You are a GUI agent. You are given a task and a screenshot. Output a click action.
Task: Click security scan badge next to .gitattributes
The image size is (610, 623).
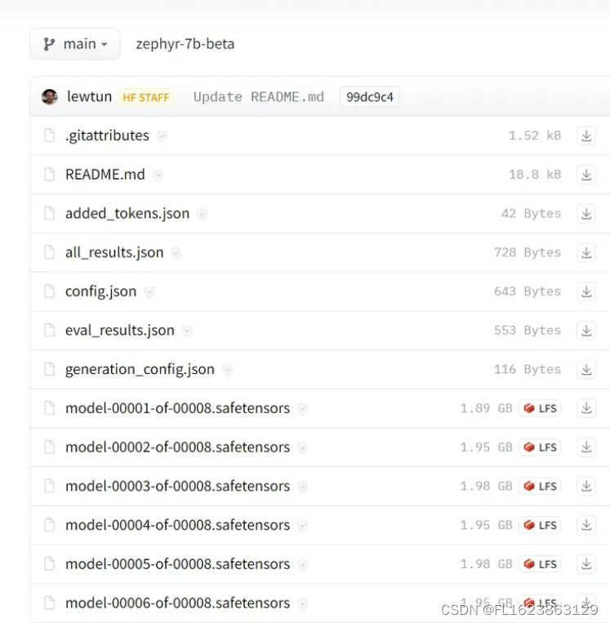click(x=162, y=136)
